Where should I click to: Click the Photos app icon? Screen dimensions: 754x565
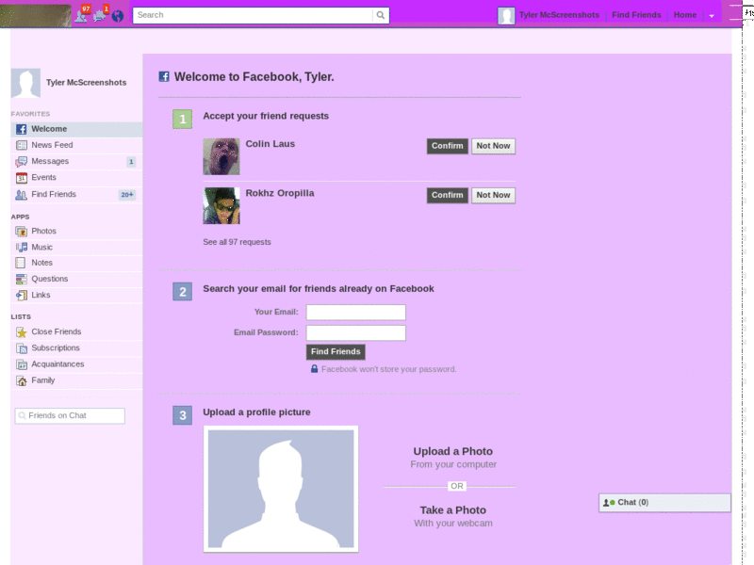pyautogui.click(x=21, y=232)
